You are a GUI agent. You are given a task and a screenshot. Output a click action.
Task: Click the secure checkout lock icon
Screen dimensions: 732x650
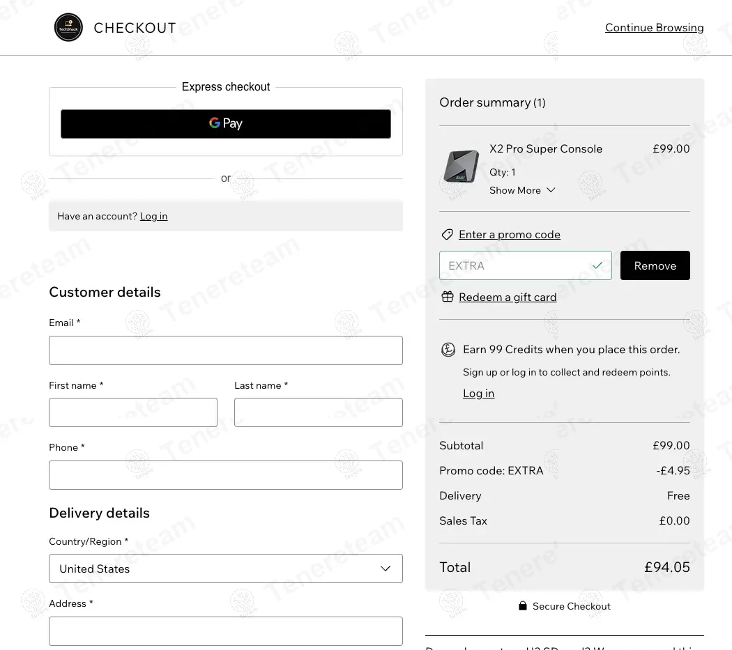[523, 606]
